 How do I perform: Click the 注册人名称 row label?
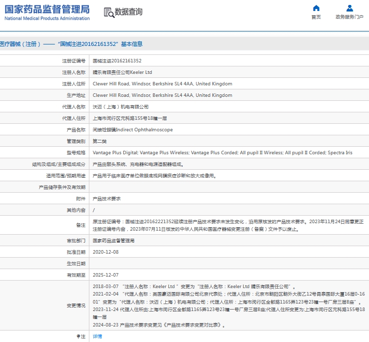pos(74,72)
